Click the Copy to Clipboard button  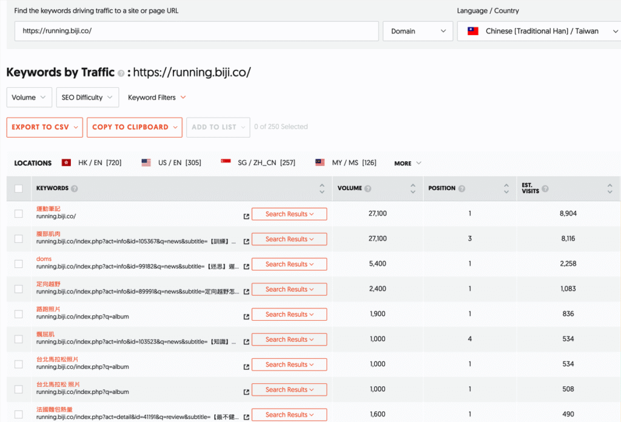135,127
